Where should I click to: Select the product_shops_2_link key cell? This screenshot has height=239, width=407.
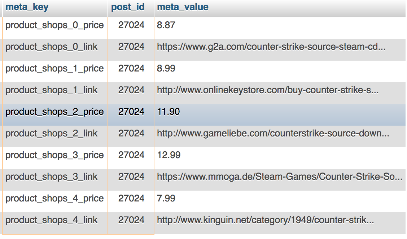(55, 136)
